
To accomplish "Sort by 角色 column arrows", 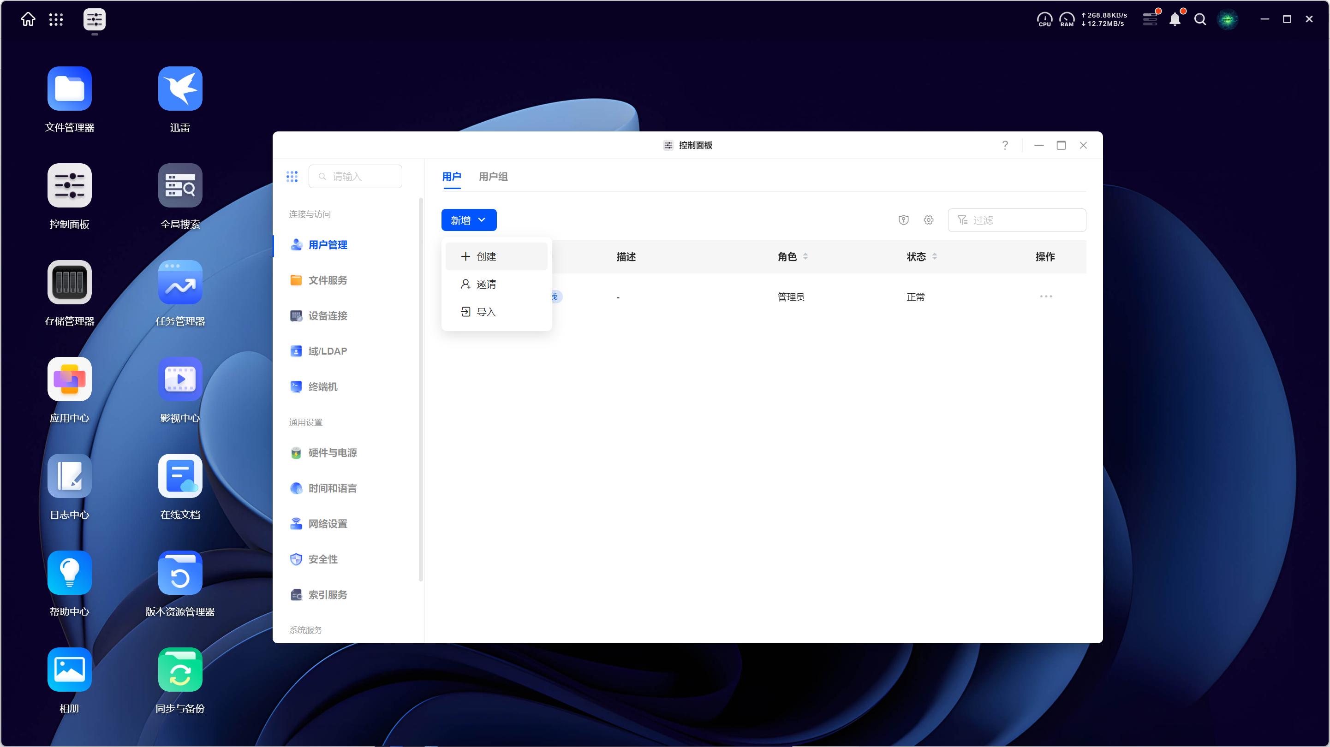I will (805, 256).
